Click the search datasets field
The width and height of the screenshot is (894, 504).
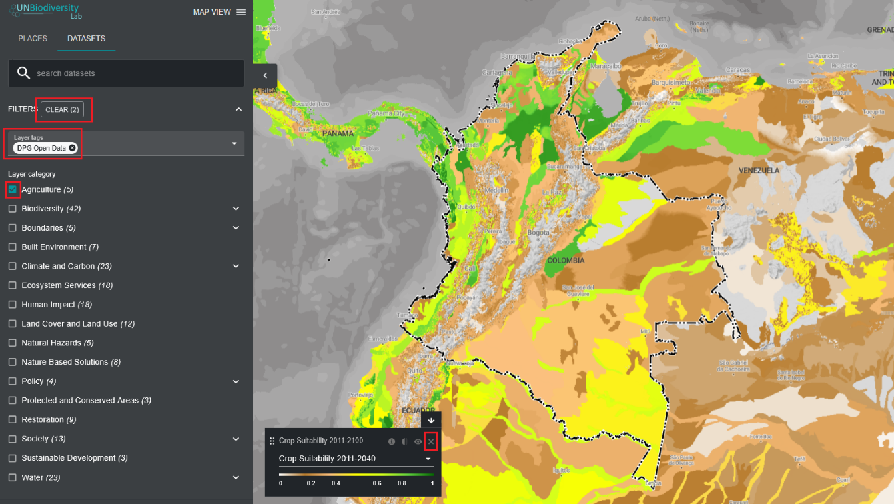click(x=133, y=73)
